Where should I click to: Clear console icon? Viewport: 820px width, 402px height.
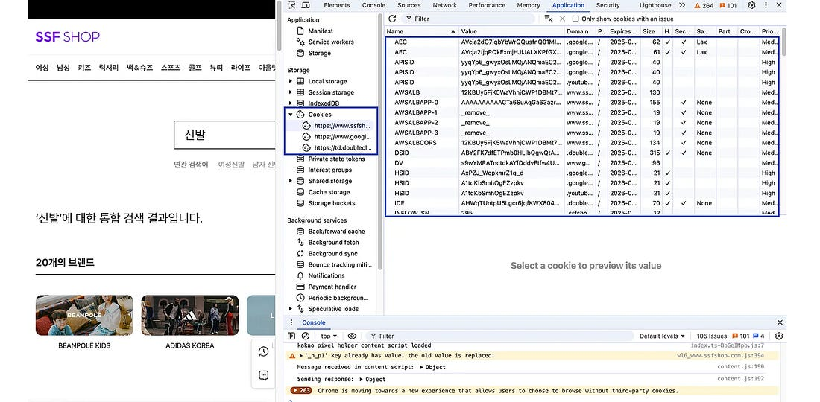(x=306, y=336)
